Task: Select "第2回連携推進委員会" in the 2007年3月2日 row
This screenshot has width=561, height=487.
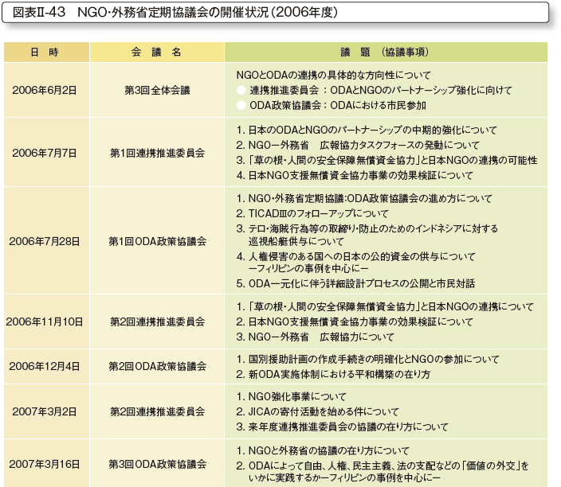Action: pos(157,411)
